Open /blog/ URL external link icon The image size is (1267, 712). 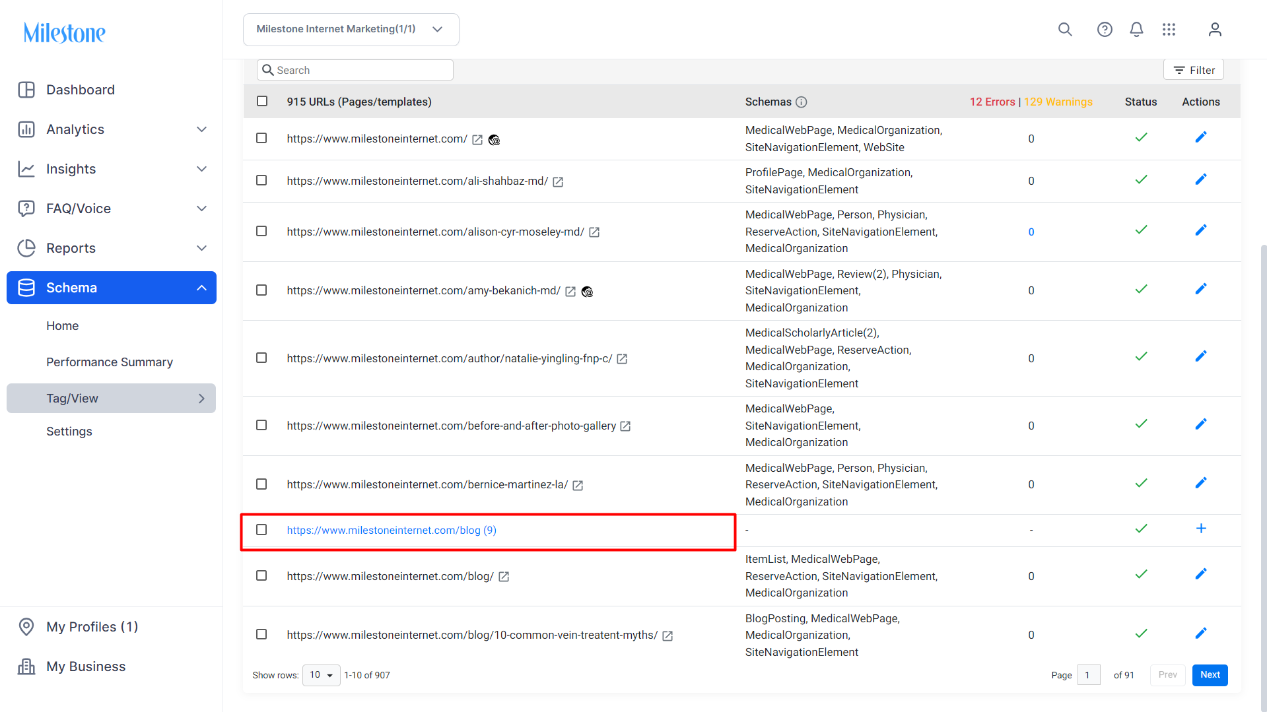(x=504, y=577)
